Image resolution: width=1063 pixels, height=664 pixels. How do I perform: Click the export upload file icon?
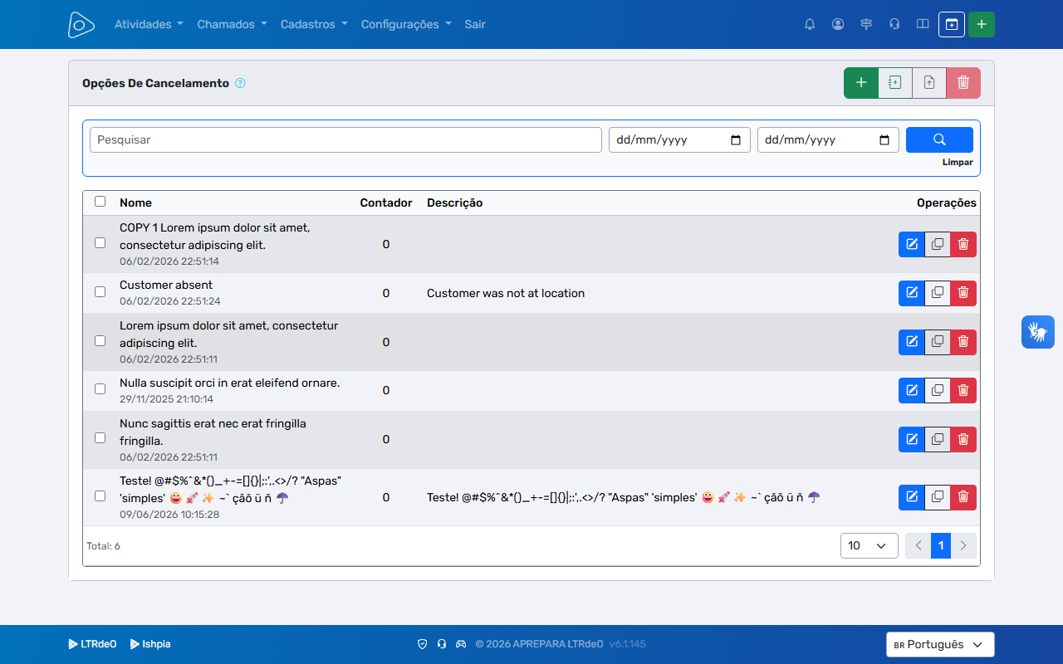click(929, 83)
